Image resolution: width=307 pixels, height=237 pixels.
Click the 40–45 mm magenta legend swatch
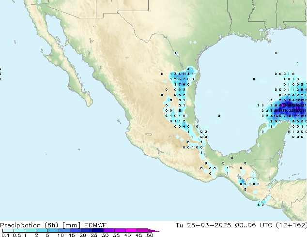point(131,231)
